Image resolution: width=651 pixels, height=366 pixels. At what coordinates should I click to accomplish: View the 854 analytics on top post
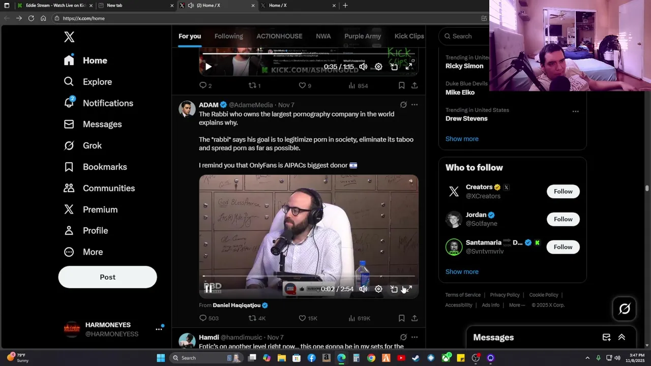[x=358, y=85]
